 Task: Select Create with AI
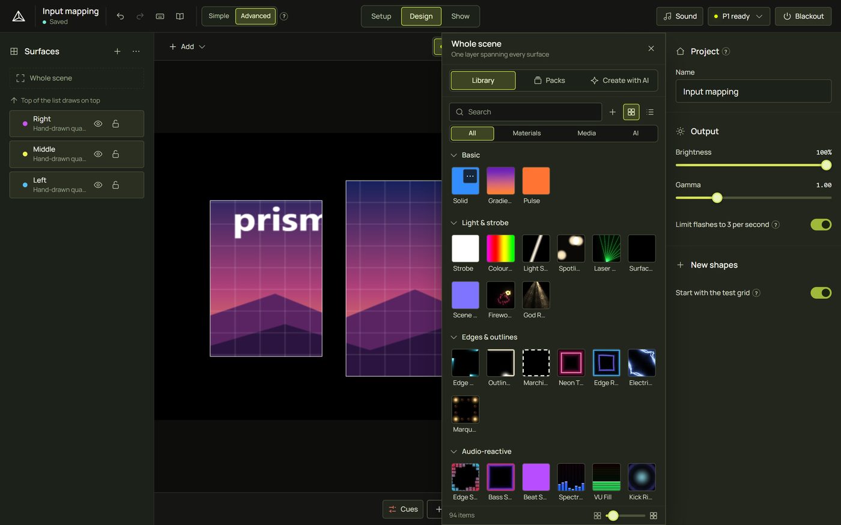(x=619, y=80)
